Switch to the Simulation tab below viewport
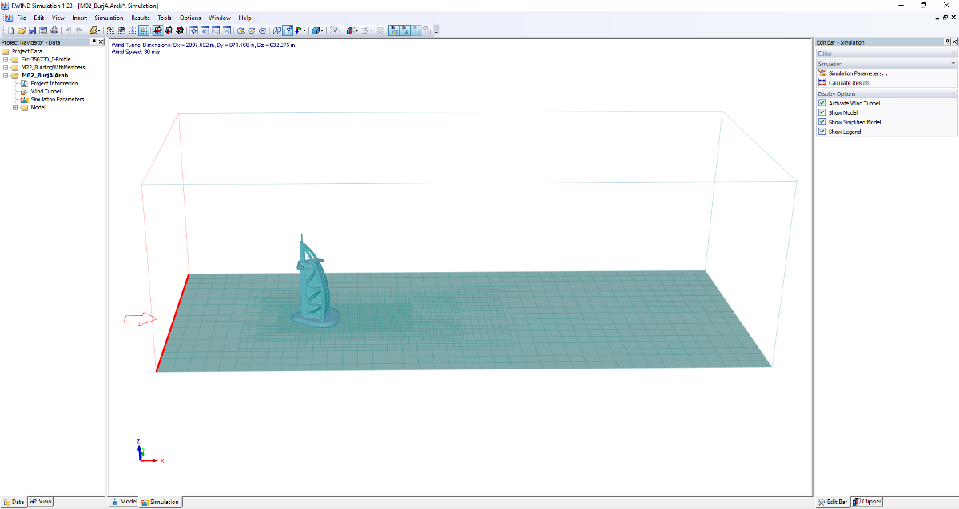The image size is (959, 509). (161, 502)
